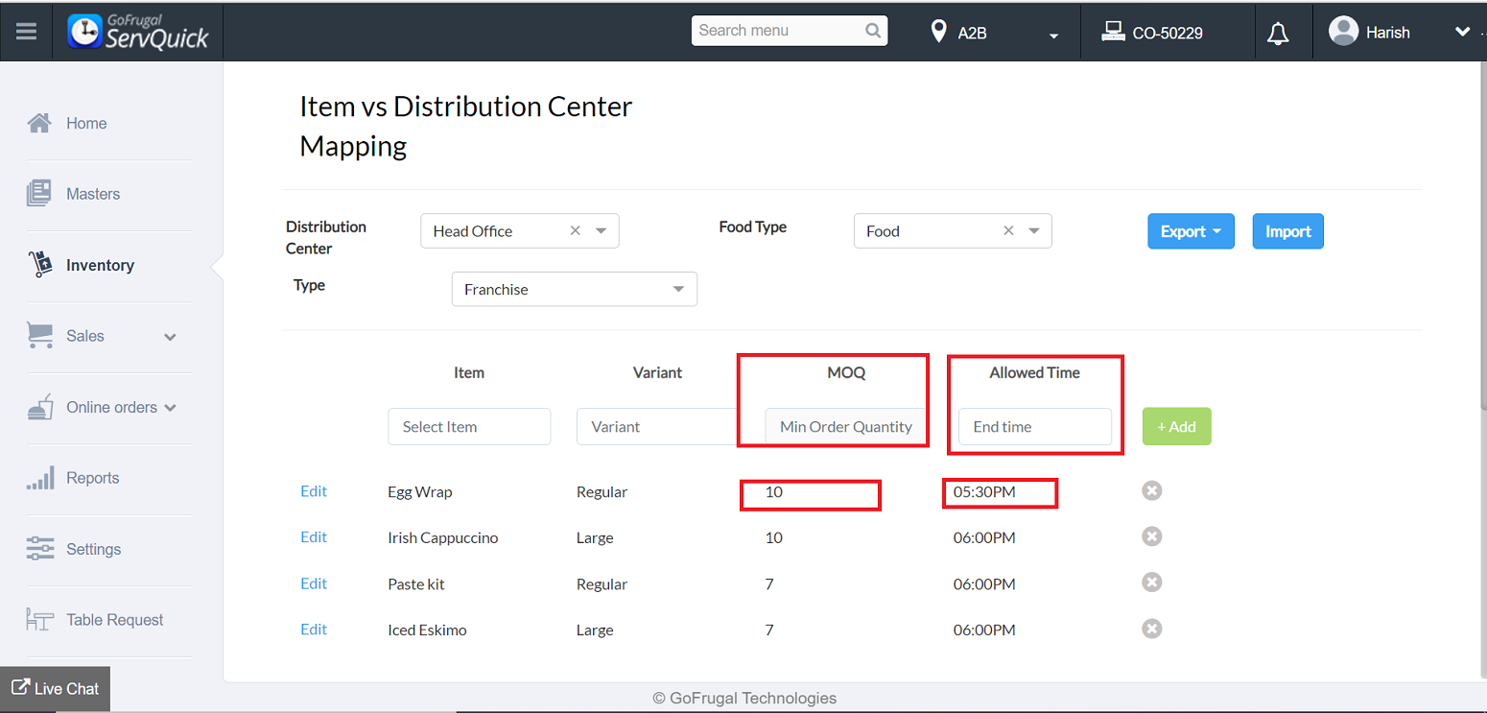1487x713 pixels.
Task: Delete the Iced Eskimo mapping
Action: point(1151,629)
